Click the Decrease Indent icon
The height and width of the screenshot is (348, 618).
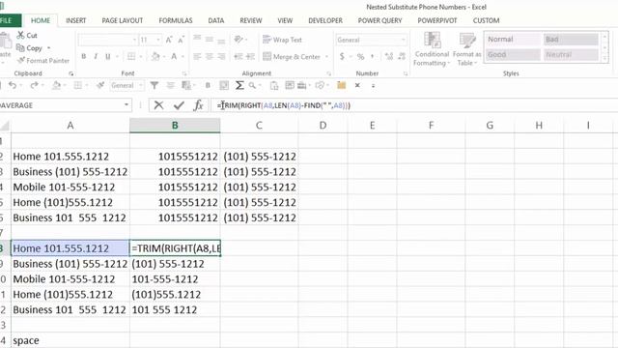tap(239, 56)
